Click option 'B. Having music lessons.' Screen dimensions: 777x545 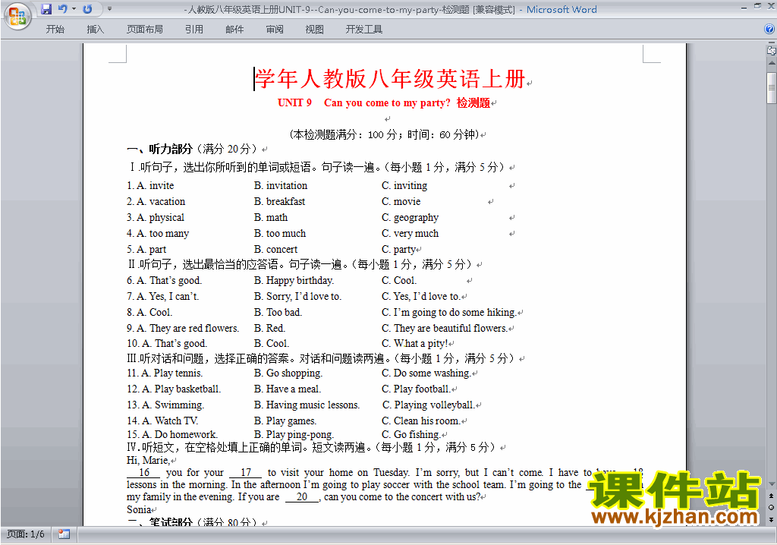307,405
